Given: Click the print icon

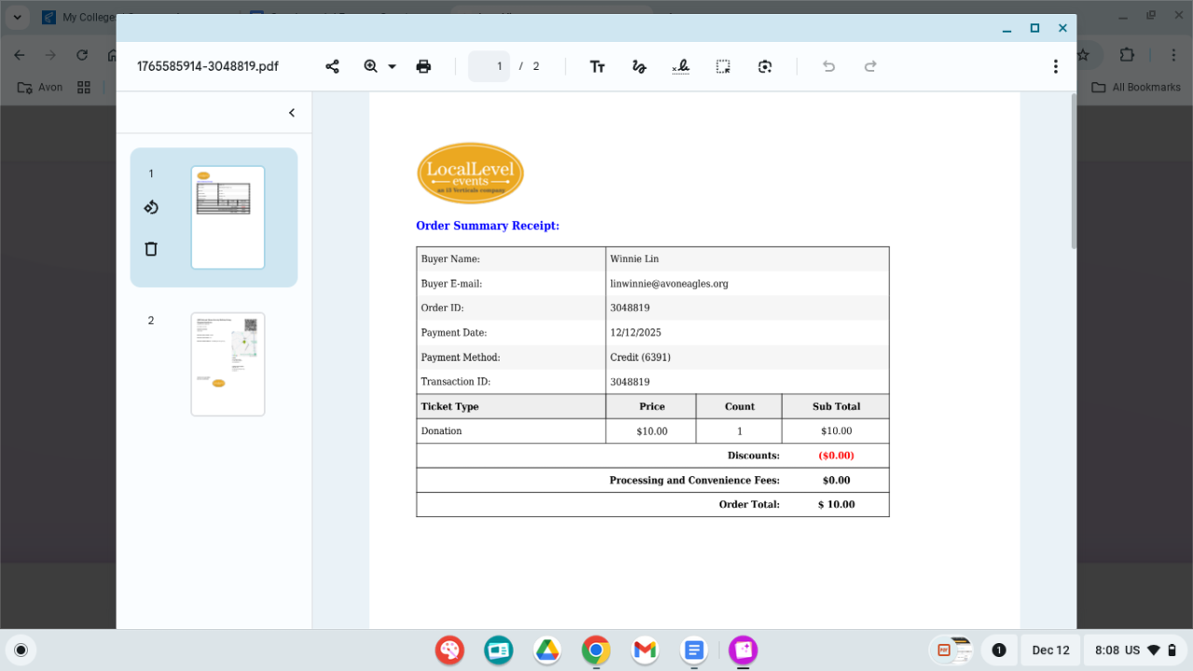Looking at the screenshot, I should (423, 66).
